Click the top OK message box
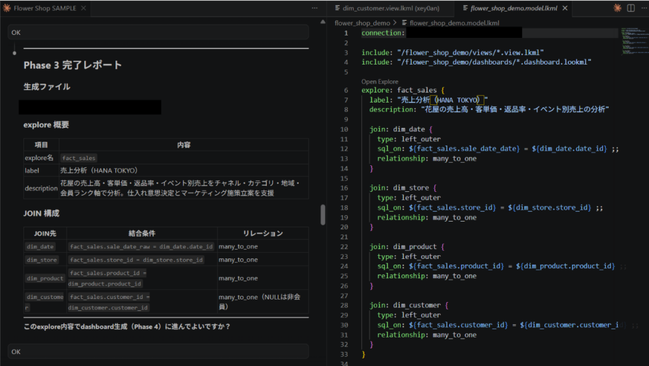The height and width of the screenshot is (366, 649). [x=158, y=32]
